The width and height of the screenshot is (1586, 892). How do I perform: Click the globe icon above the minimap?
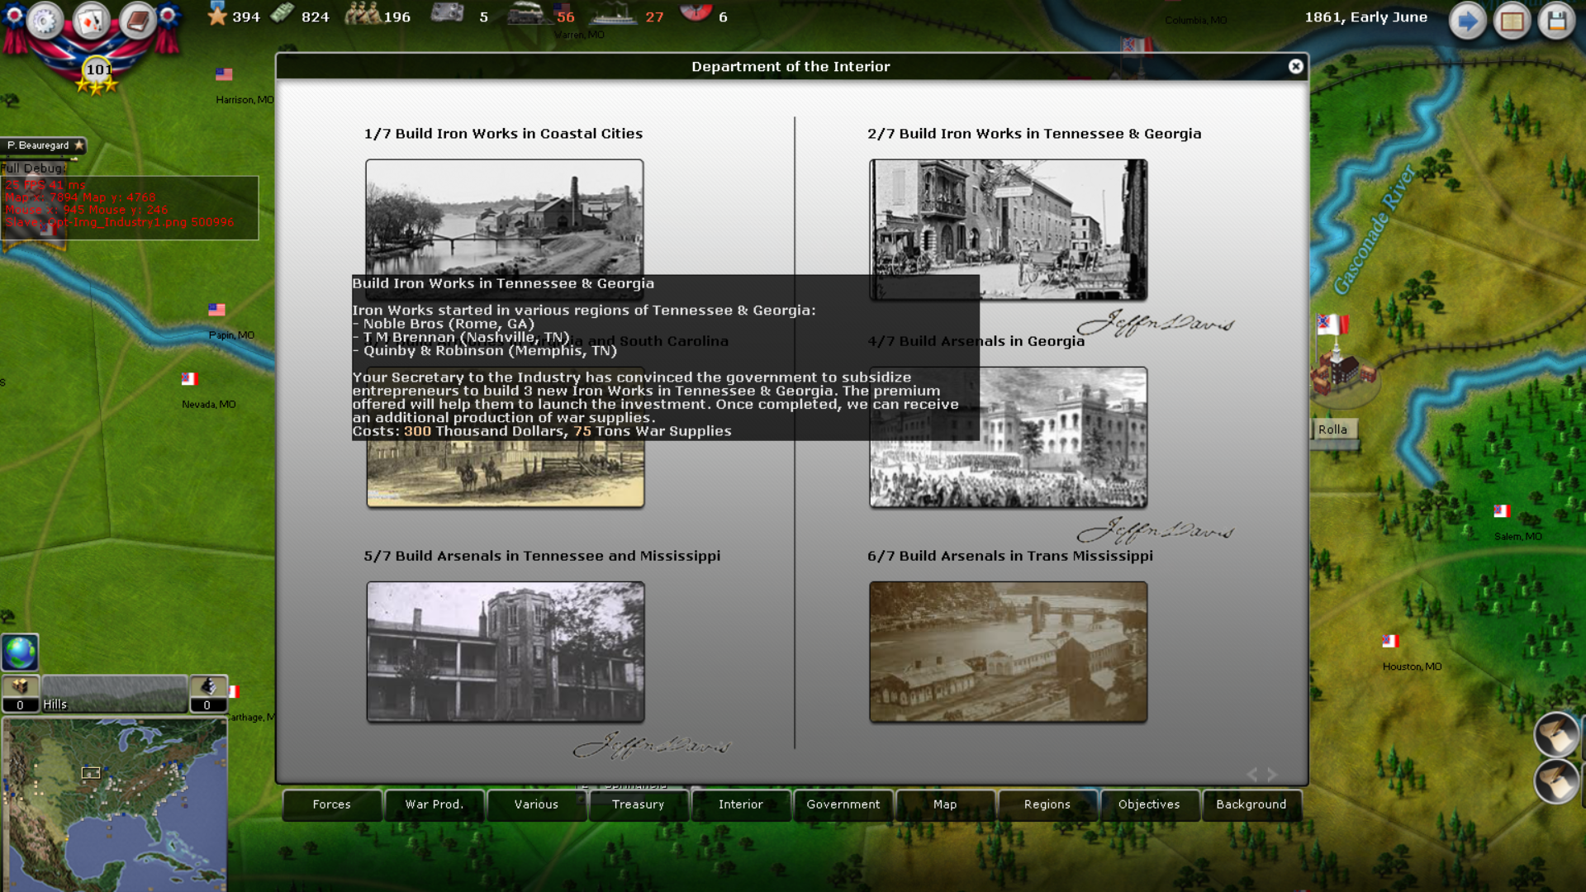(x=20, y=652)
